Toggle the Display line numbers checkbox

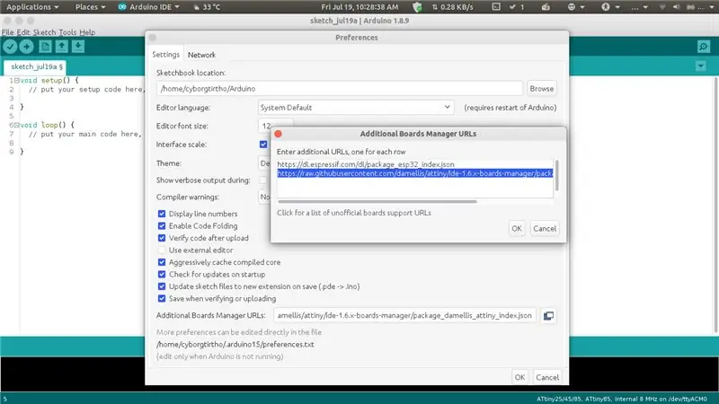pyautogui.click(x=162, y=214)
